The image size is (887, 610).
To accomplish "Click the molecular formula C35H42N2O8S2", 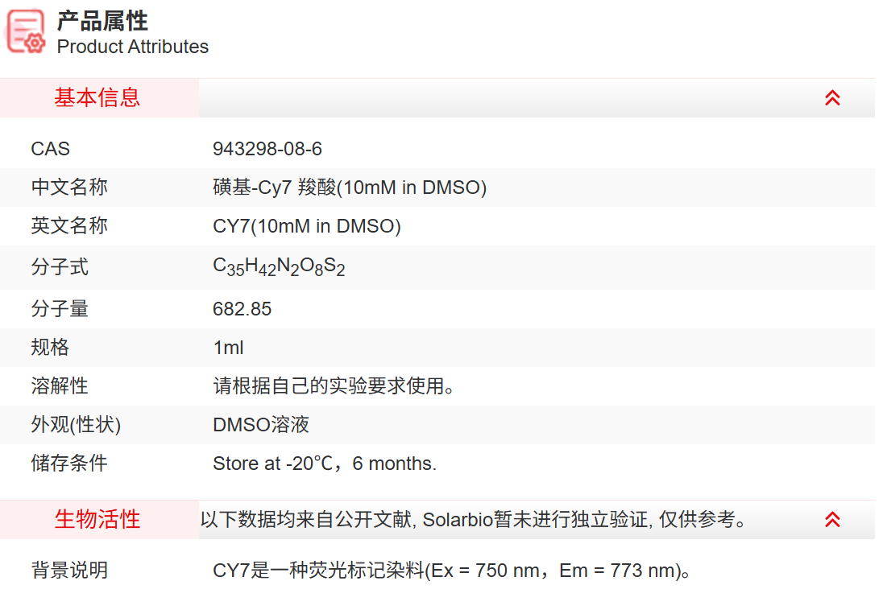I will coord(279,266).
